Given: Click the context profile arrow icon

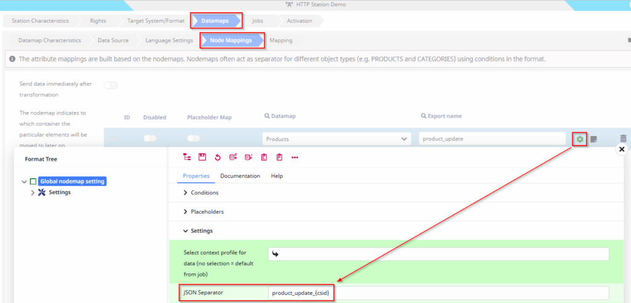Looking at the screenshot, I should pos(276,254).
